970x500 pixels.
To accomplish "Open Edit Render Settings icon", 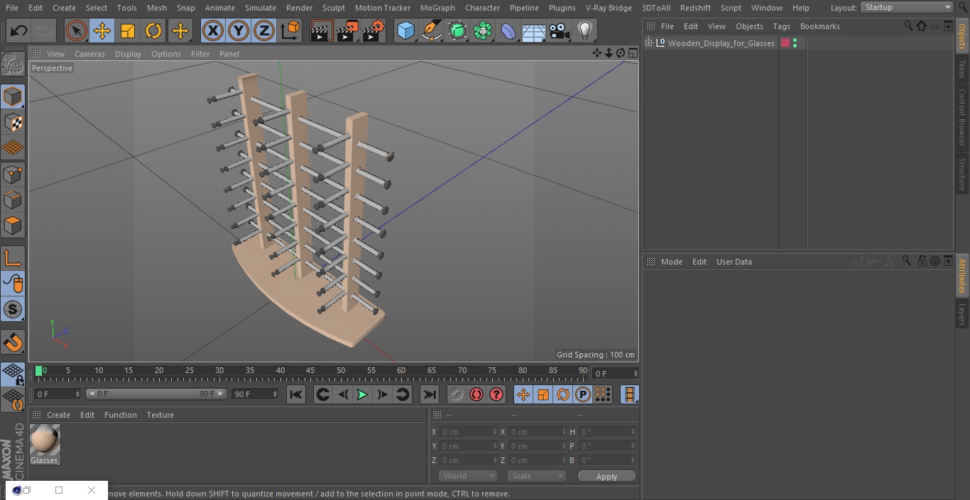I will tap(374, 30).
